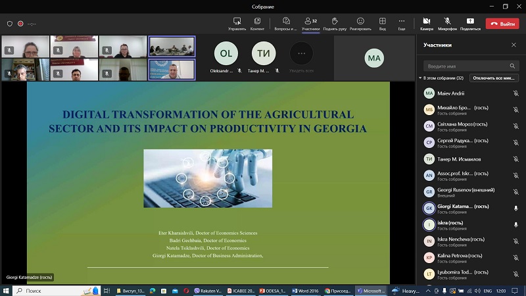Unmute using the Микрофон button
The width and height of the screenshot is (526, 296).
click(x=447, y=23)
